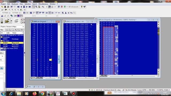The image size is (171, 96).
Task: Open the Selection menu
Action: pyautogui.click(x=28, y=4)
